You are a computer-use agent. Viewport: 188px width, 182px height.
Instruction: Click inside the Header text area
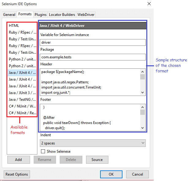point(90,82)
